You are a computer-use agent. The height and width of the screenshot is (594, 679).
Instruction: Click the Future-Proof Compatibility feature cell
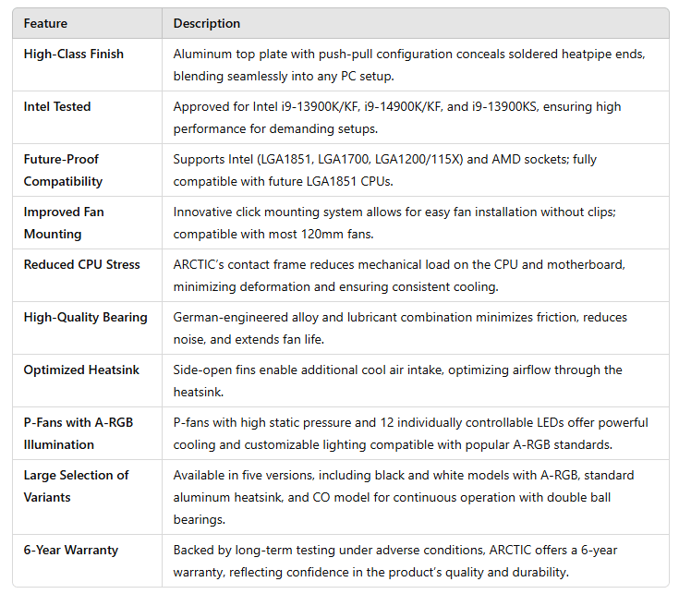(88, 170)
